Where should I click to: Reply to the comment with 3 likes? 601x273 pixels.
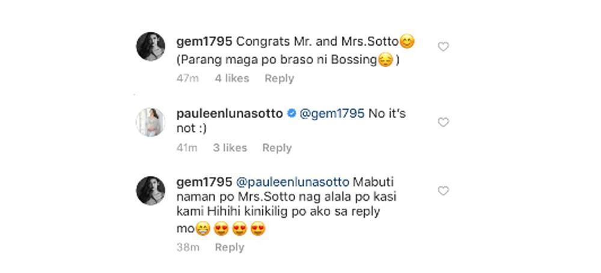point(276,148)
